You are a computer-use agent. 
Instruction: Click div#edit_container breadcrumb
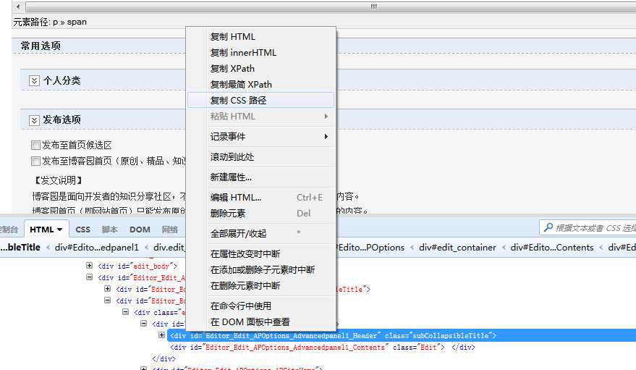(457, 248)
